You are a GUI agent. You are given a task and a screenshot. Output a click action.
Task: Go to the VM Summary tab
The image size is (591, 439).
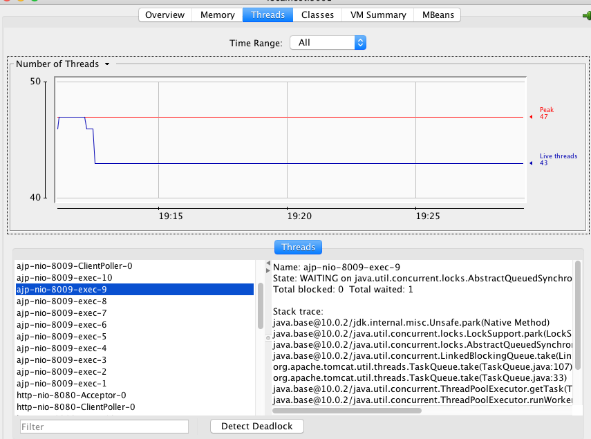click(377, 15)
